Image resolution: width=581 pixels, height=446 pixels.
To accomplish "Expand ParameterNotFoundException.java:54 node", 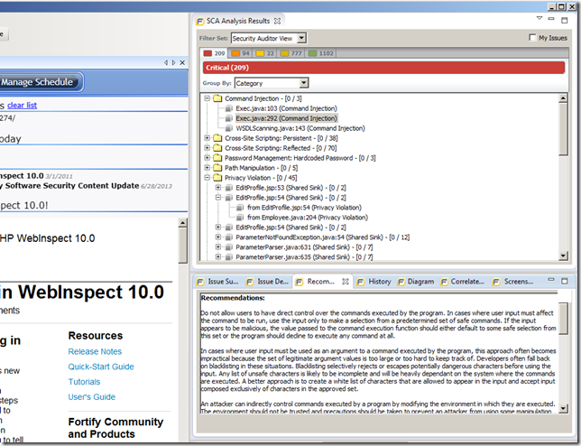I will 218,237.
